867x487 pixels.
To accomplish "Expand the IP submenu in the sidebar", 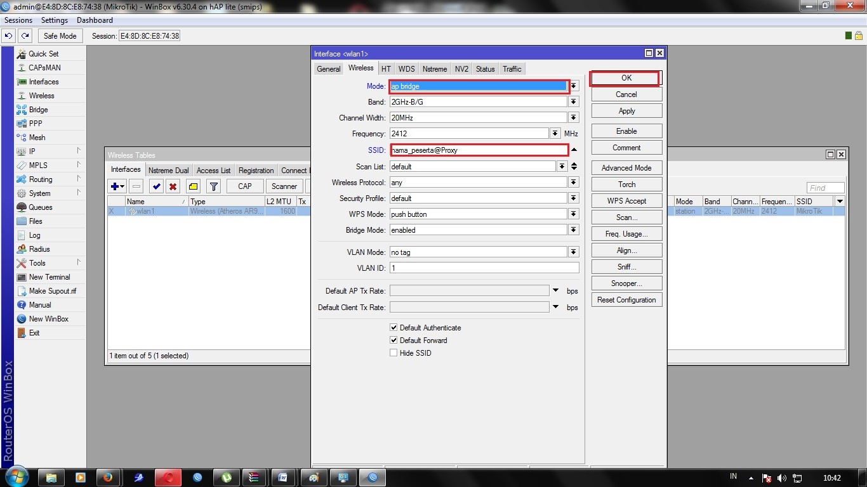I will (x=79, y=151).
